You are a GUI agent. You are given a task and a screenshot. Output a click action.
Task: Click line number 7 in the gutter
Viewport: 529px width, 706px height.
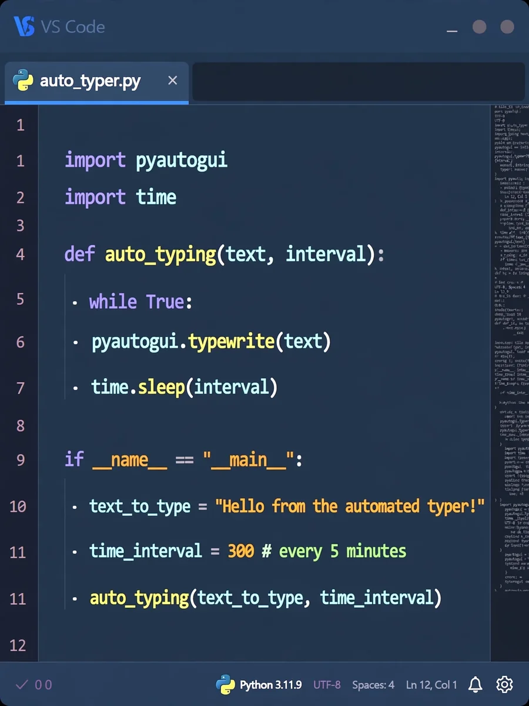(21, 388)
